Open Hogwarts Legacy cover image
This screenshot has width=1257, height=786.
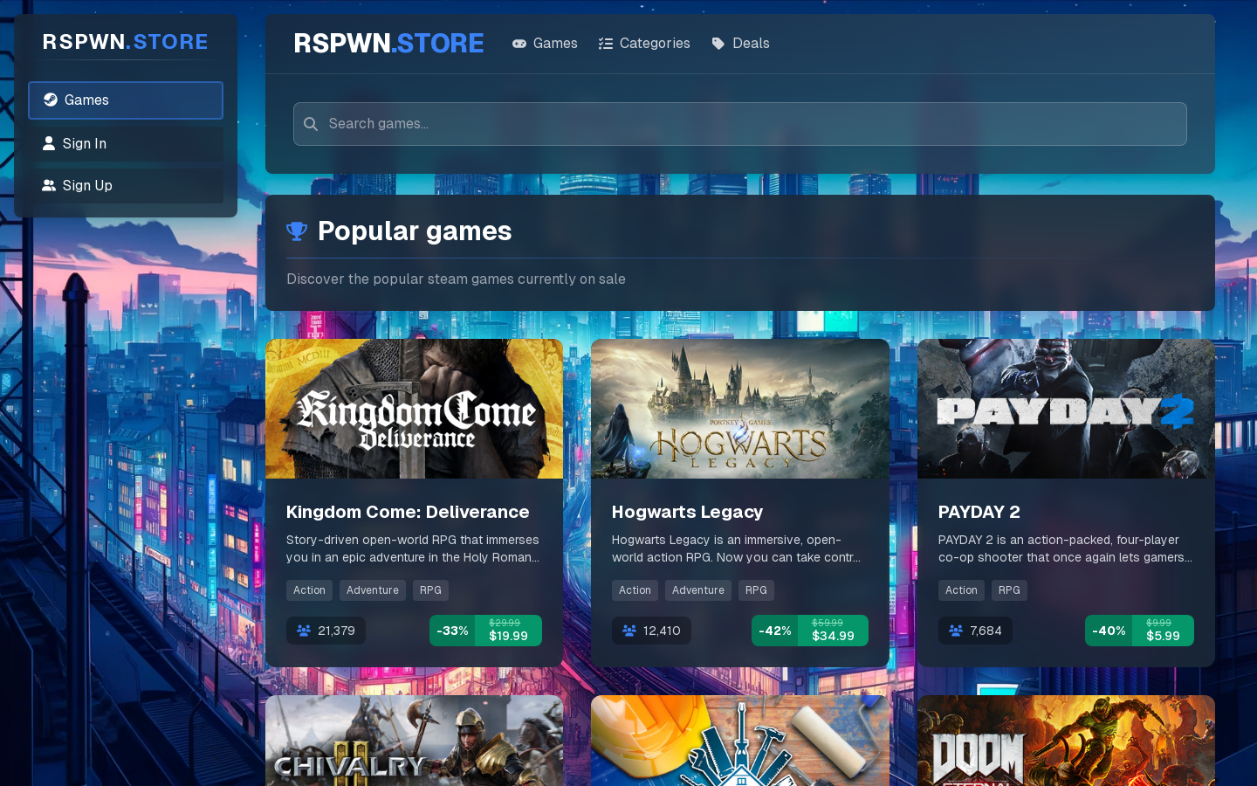click(740, 409)
